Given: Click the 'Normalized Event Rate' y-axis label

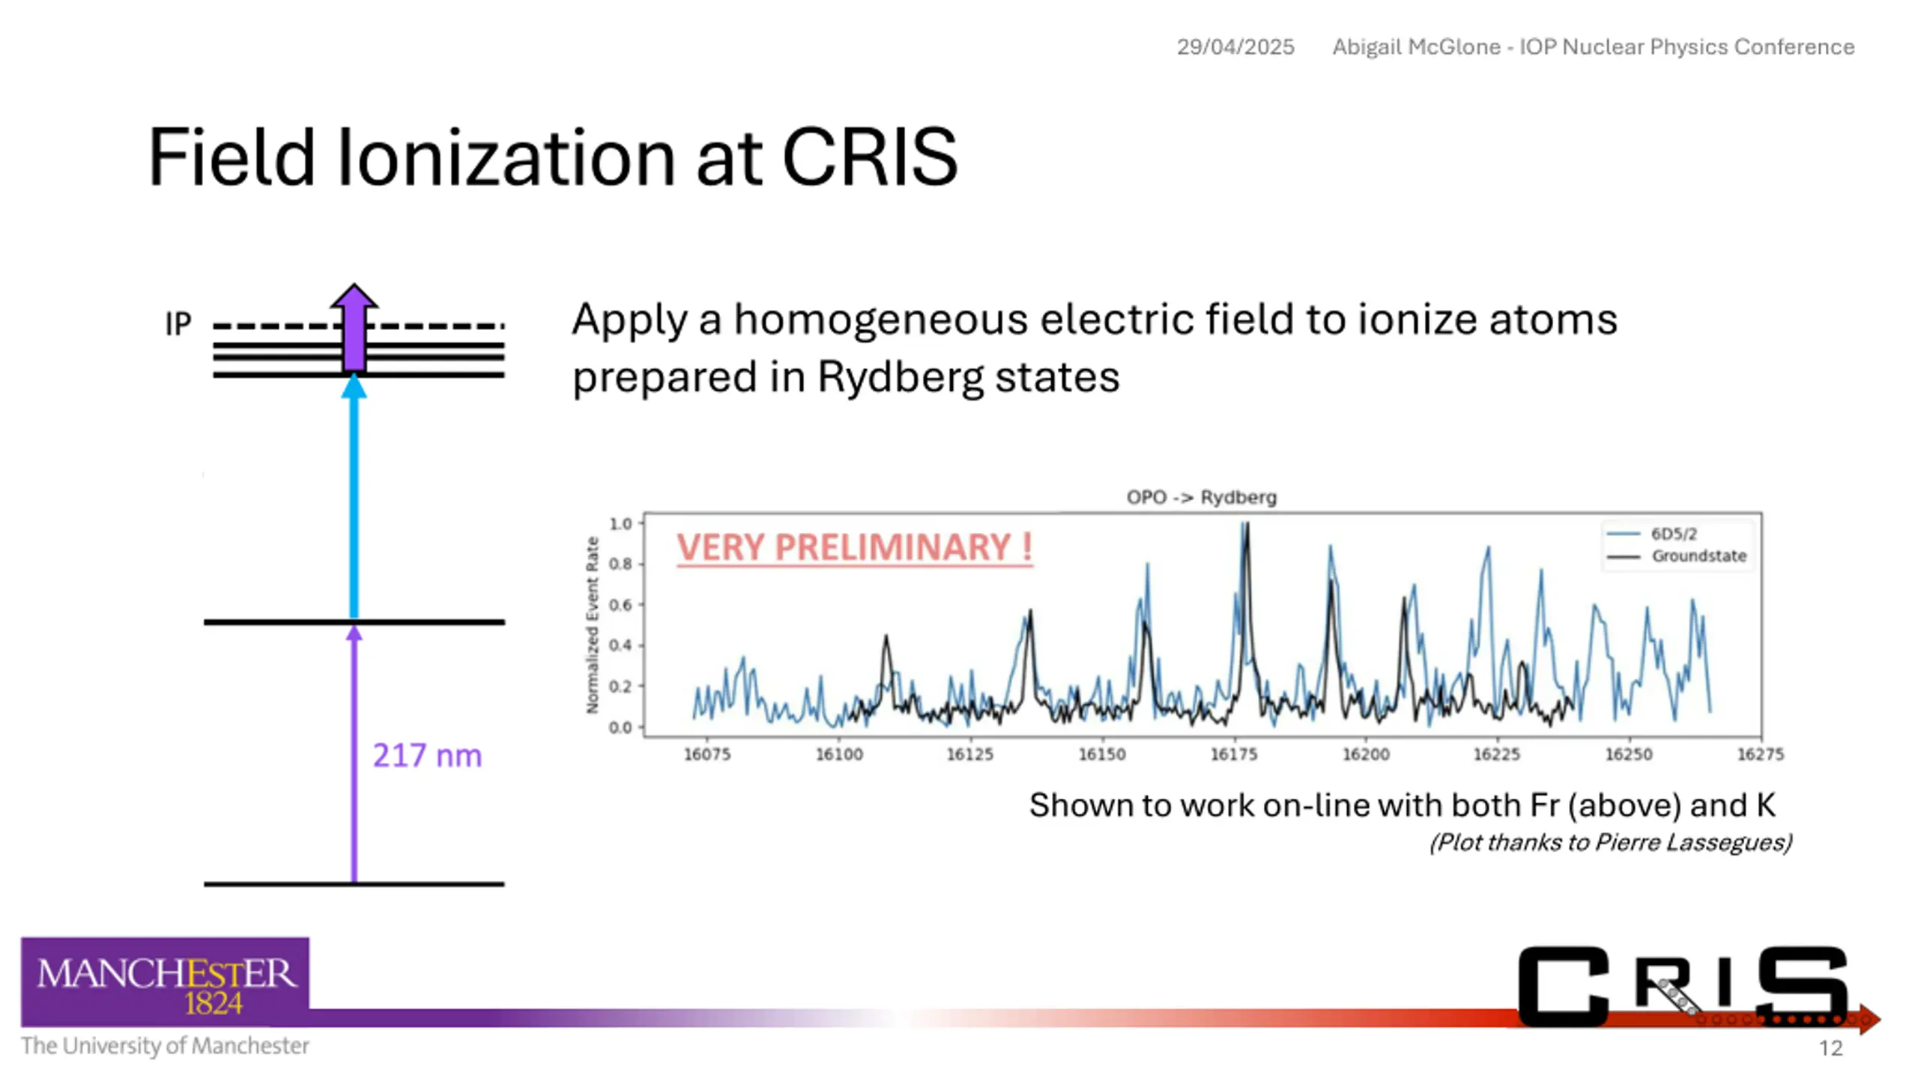Looking at the screenshot, I should point(593,625).
